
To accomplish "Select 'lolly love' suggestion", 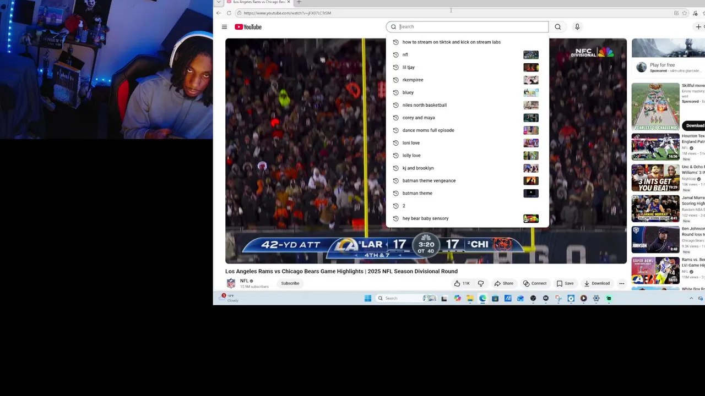I will (x=467, y=156).
